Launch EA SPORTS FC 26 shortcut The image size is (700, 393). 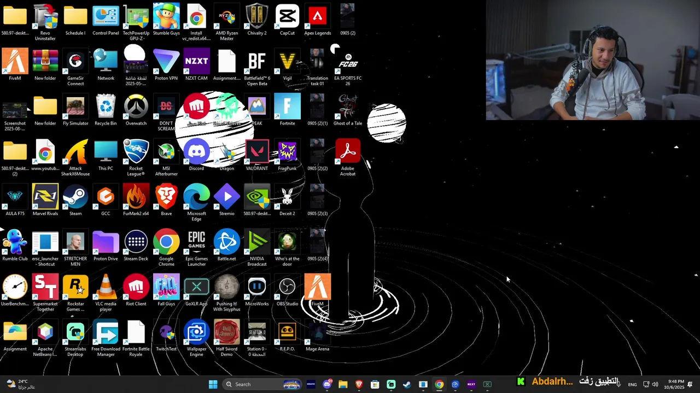348,67
